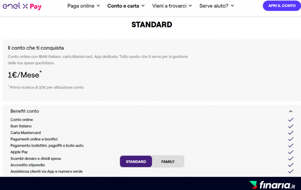Viewport: 301px width, 190px height.
Task: Click the checkmark beside Carta Mastercard
Action: (291, 133)
